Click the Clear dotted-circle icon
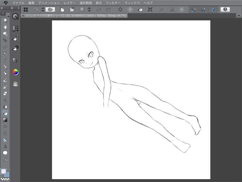 click(x=120, y=10)
